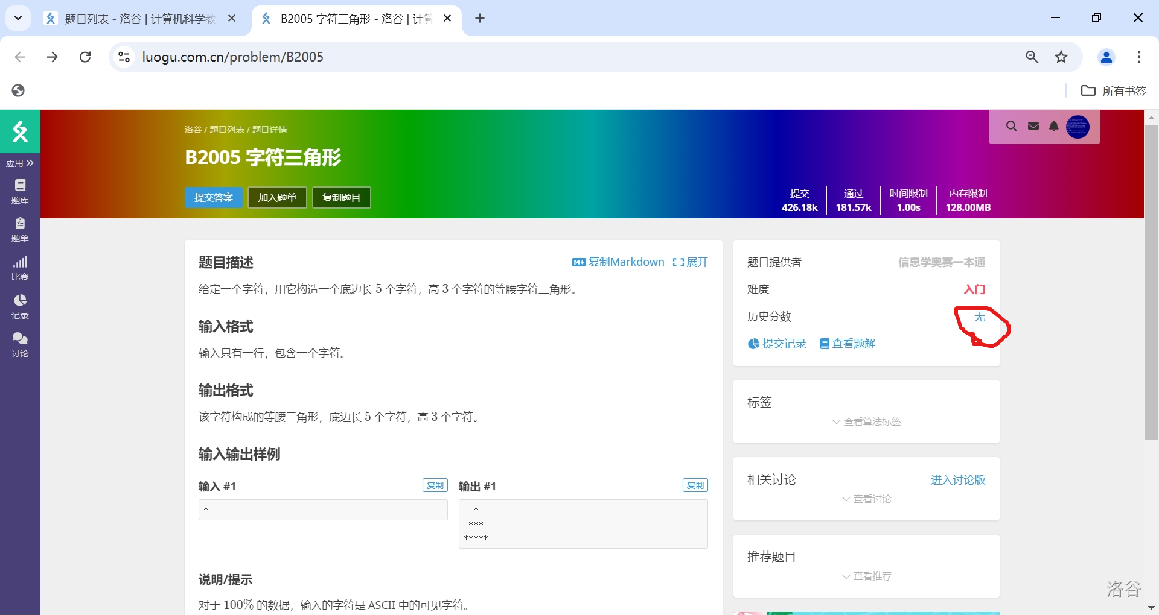Click the browser address bar URL
This screenshot has height=615, width=1159.
[232, 57]
